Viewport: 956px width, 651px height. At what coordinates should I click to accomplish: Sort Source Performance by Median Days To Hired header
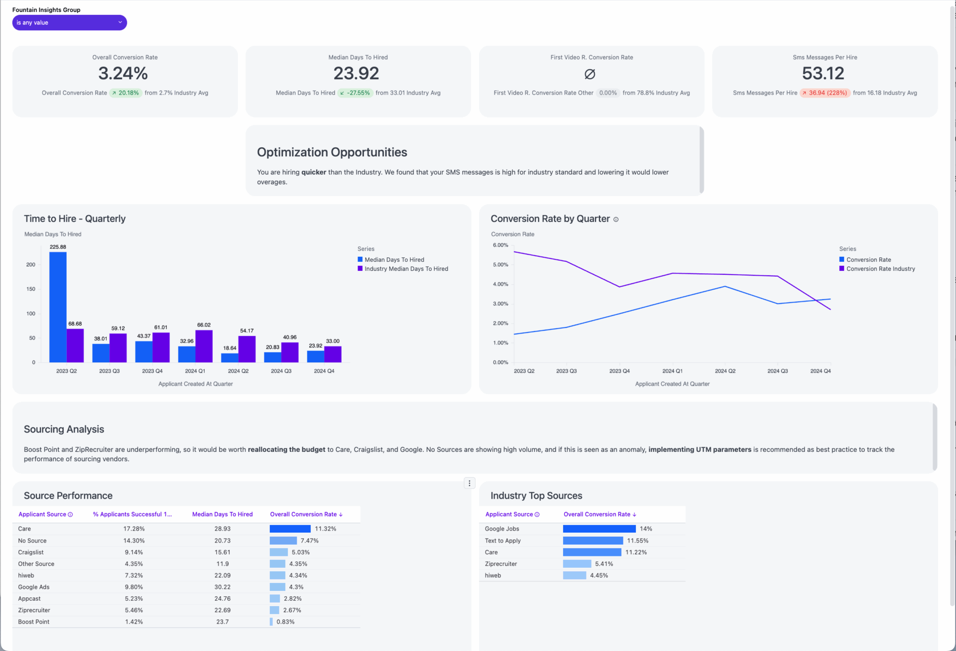pos(222,514)
